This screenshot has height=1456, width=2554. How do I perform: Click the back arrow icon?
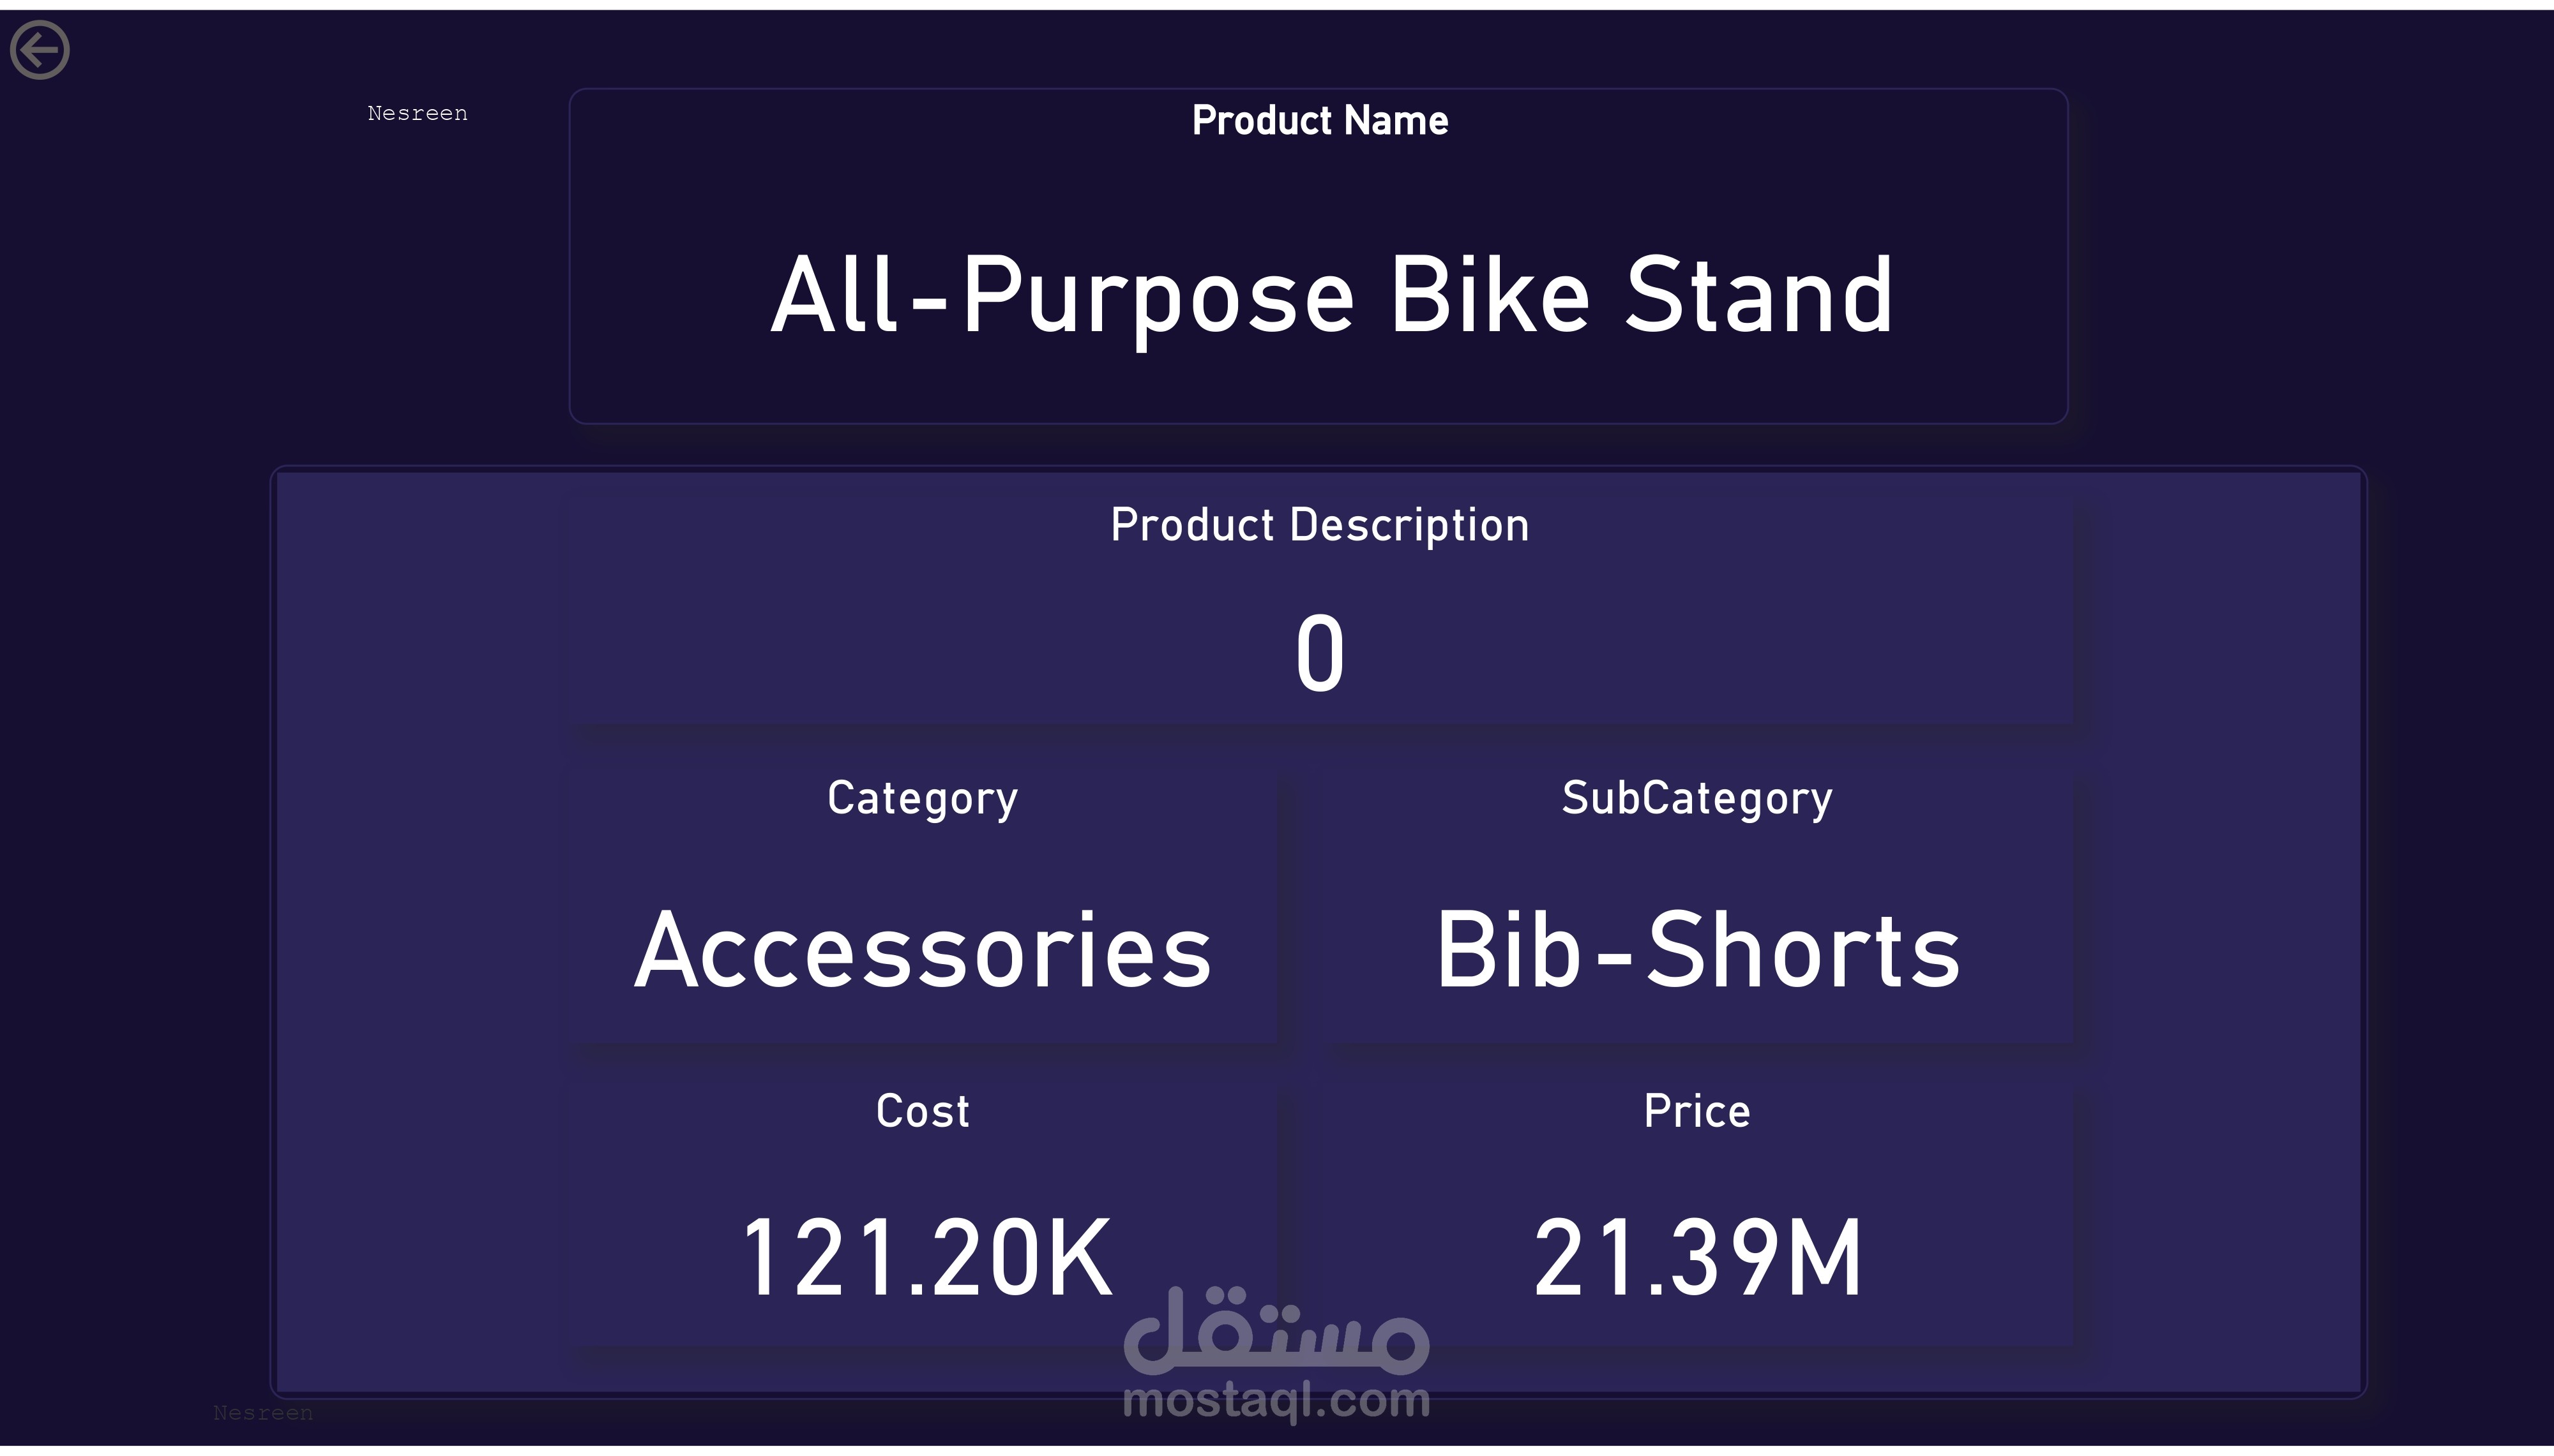point(40,50)
